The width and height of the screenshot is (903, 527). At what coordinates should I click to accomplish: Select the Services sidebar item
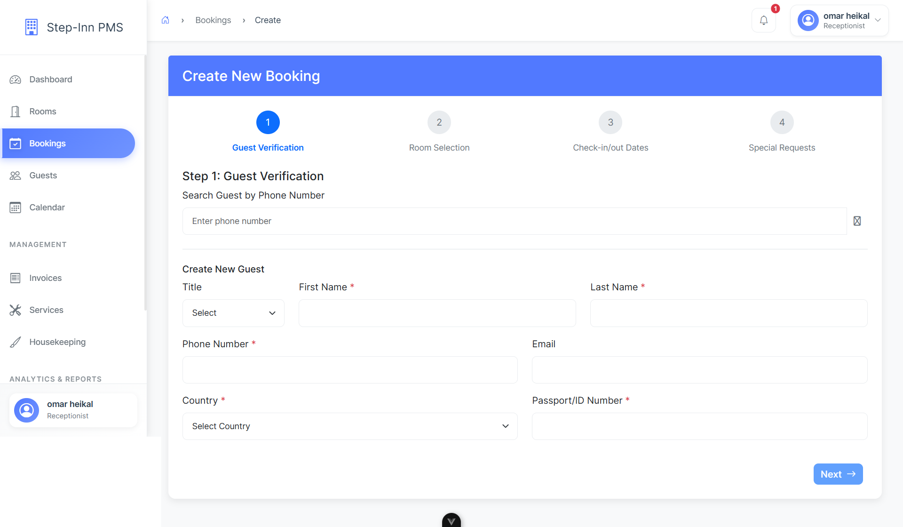46,310
